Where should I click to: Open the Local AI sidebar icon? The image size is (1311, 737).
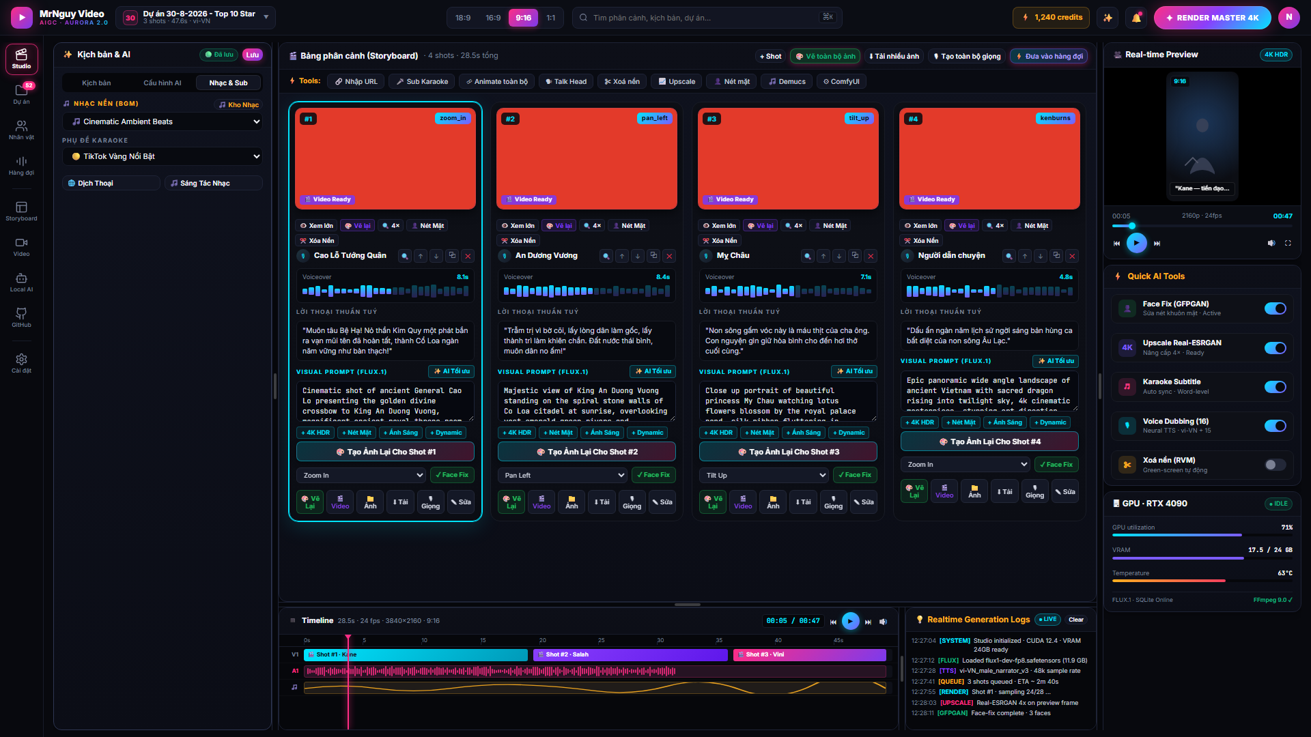tap(21, 282)
